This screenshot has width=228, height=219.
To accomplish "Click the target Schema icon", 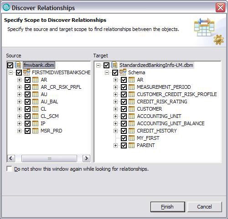I will tap(123, 72).
